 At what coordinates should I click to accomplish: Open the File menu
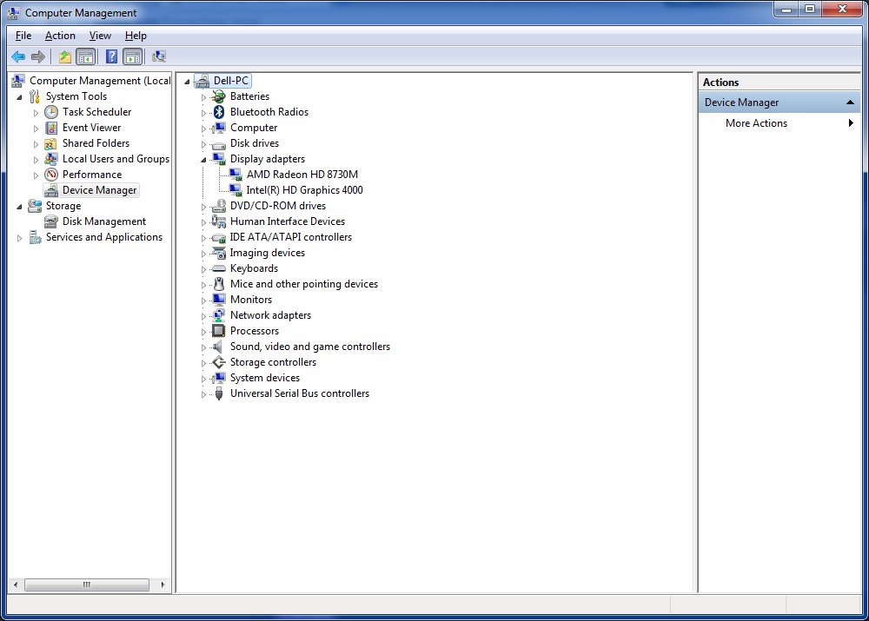(23, 36)
